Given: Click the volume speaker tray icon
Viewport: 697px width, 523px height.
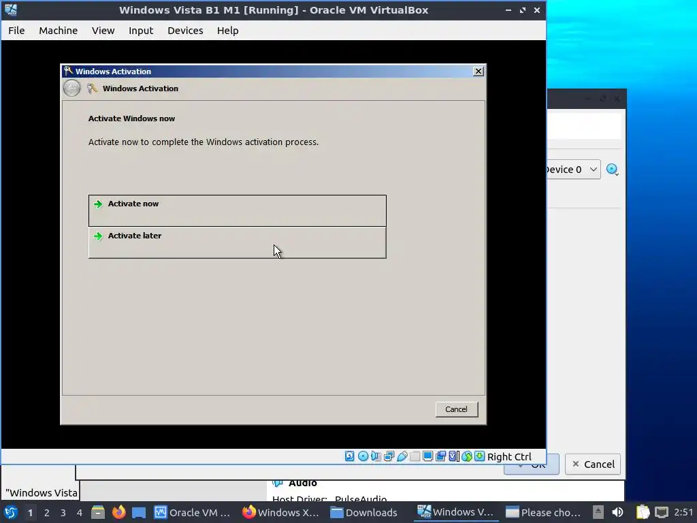Looking at the screenshot, I should point(618,512).
